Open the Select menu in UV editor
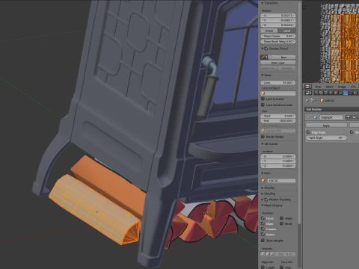 pos(329,87)
